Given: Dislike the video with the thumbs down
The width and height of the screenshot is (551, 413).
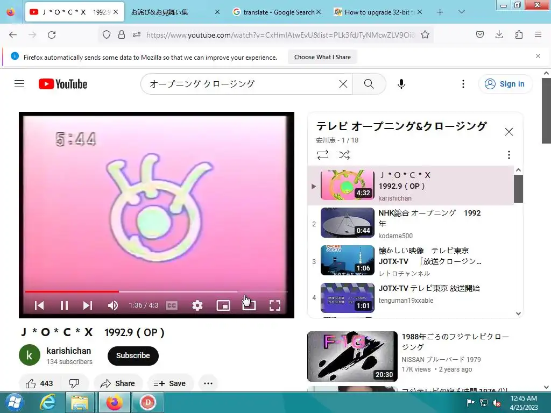Looking at the screenshot, I should tap(74, 383).
